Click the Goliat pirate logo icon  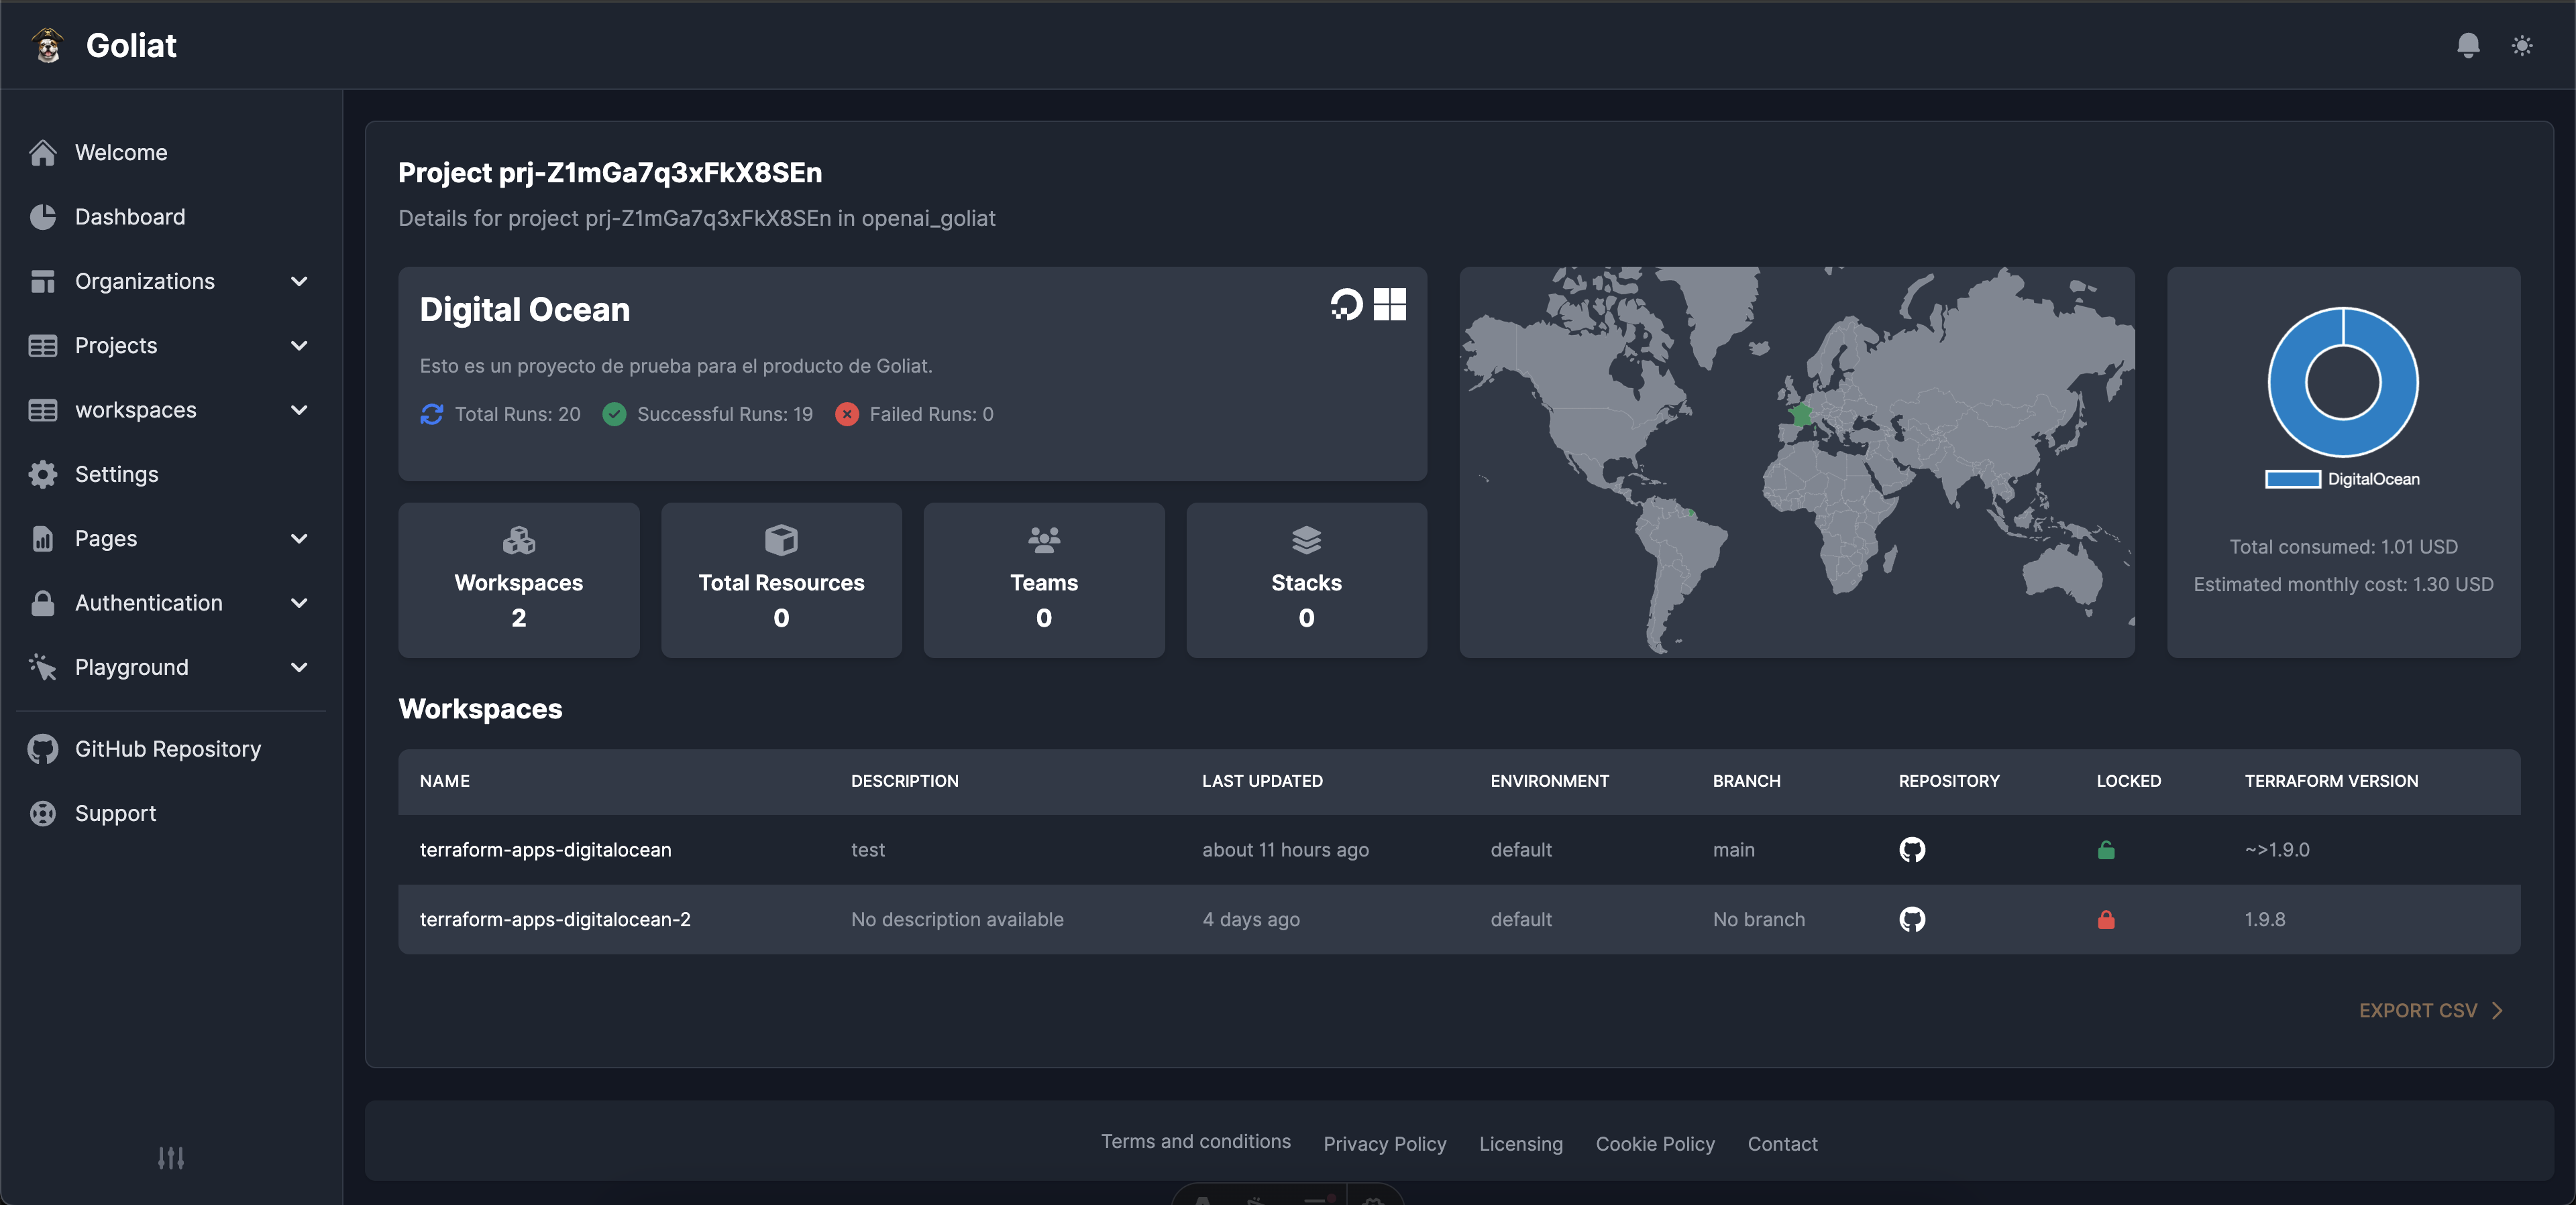(x=47, y=45)
